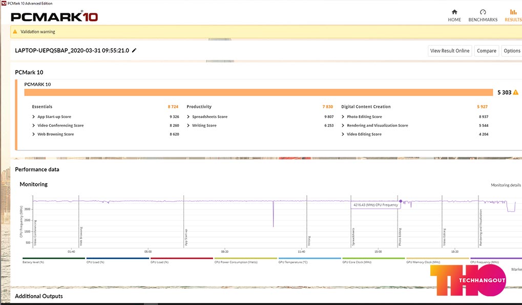The height and width of the screenshot is (305, 522).
Task: Expand Rendering and Visualization Score row
Action: [343, 126]
